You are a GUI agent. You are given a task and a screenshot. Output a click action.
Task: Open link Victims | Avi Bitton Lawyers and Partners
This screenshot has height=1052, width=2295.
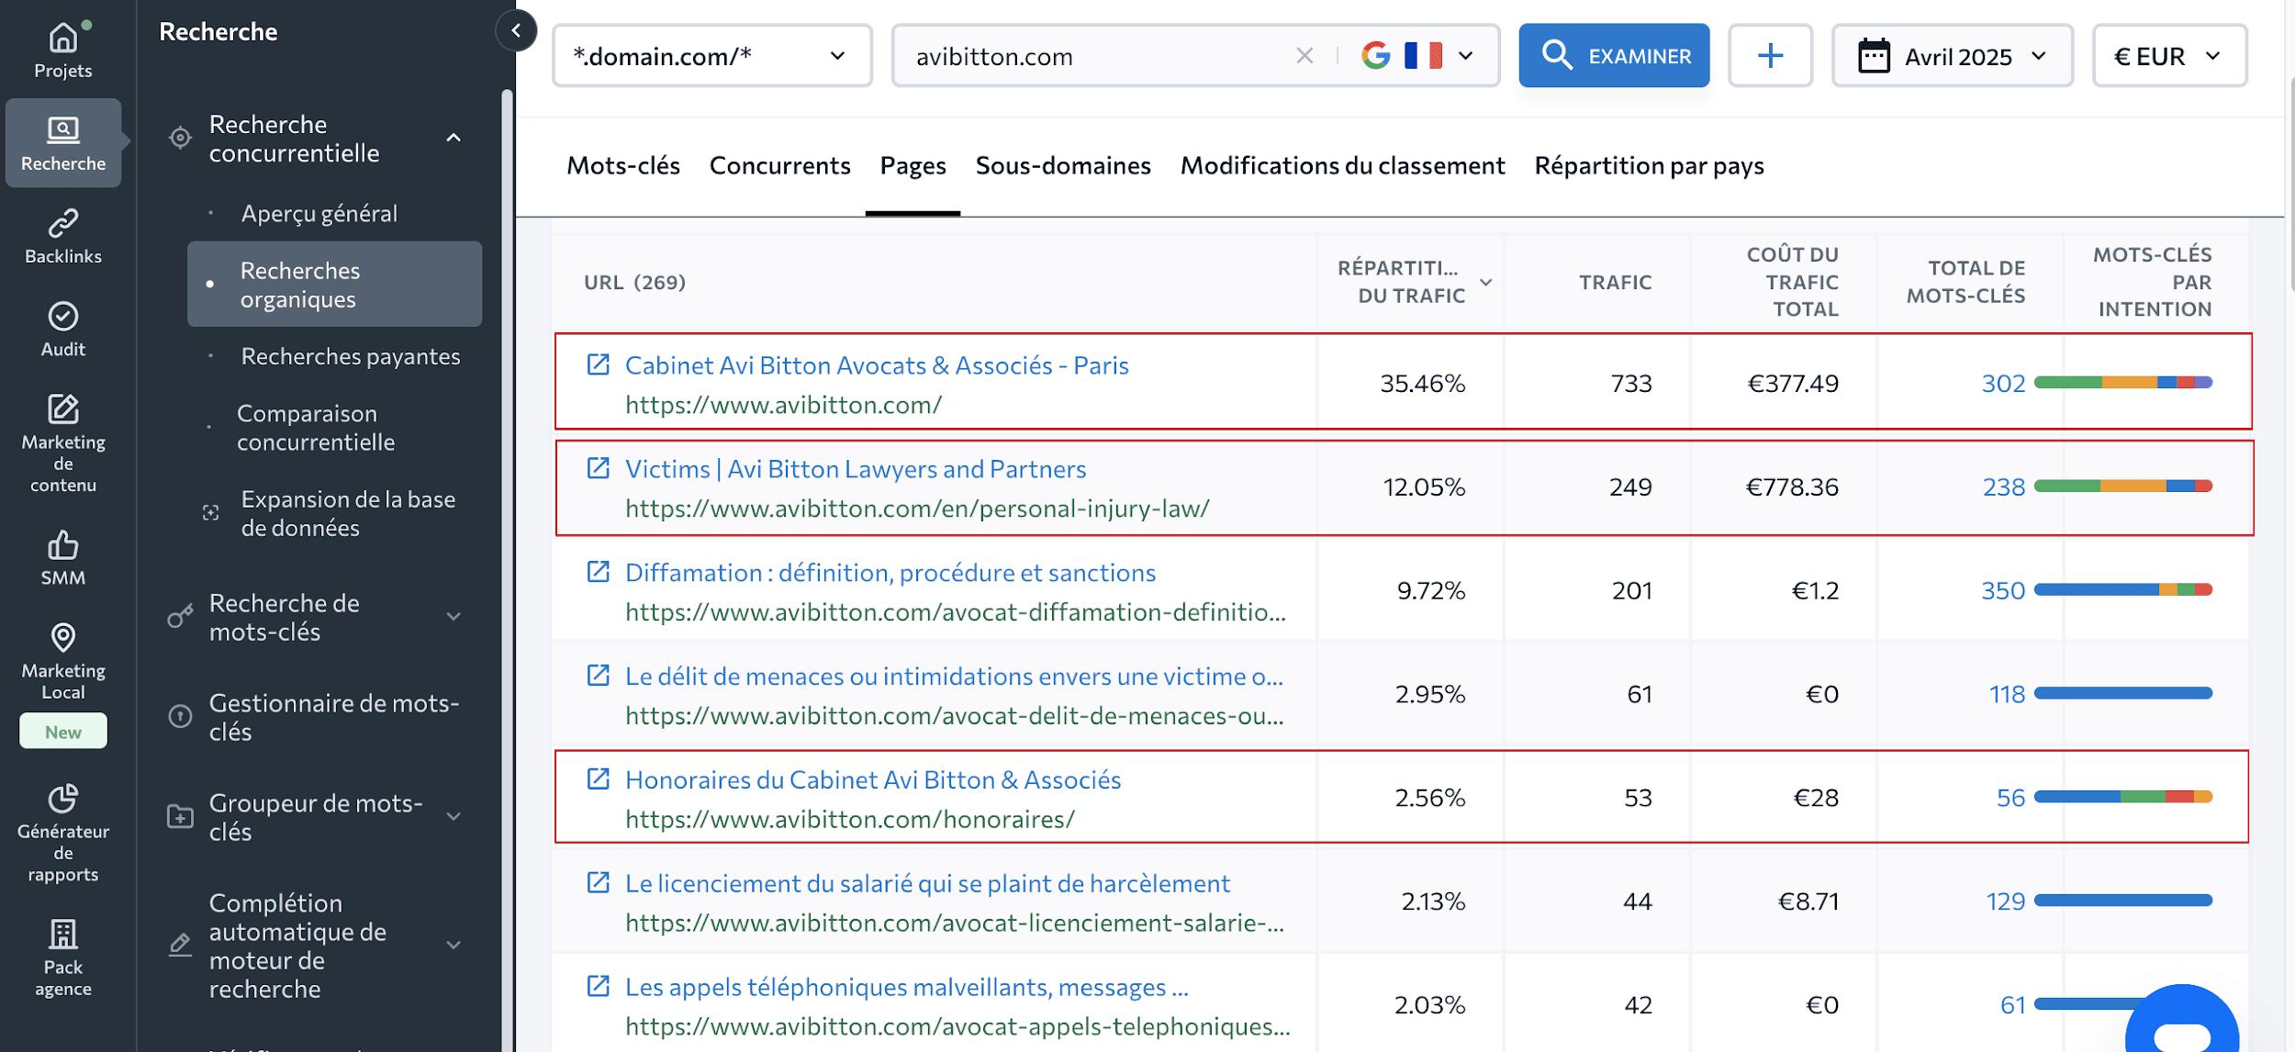(x=856, y=469)
